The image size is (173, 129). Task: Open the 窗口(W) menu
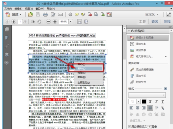(40, 9)
